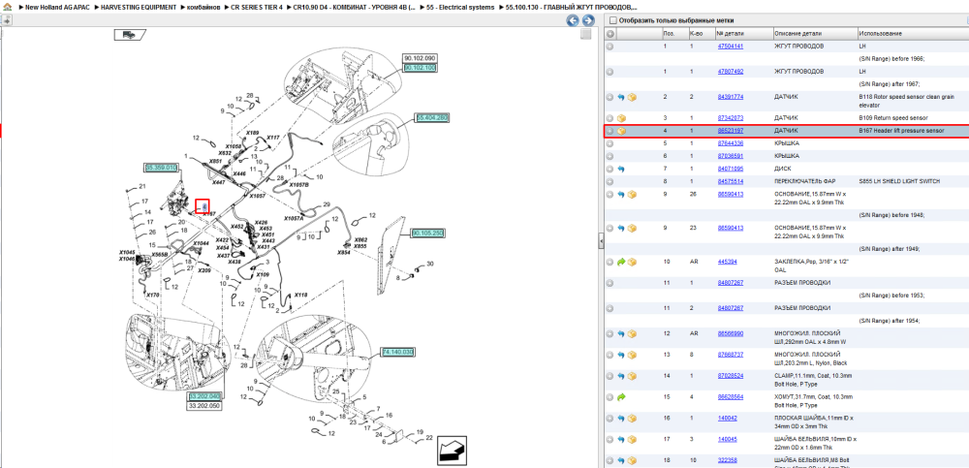Open diagram reference 55.404.280
969x468 pixels.
pyautogui.click(x=432, y=117)
